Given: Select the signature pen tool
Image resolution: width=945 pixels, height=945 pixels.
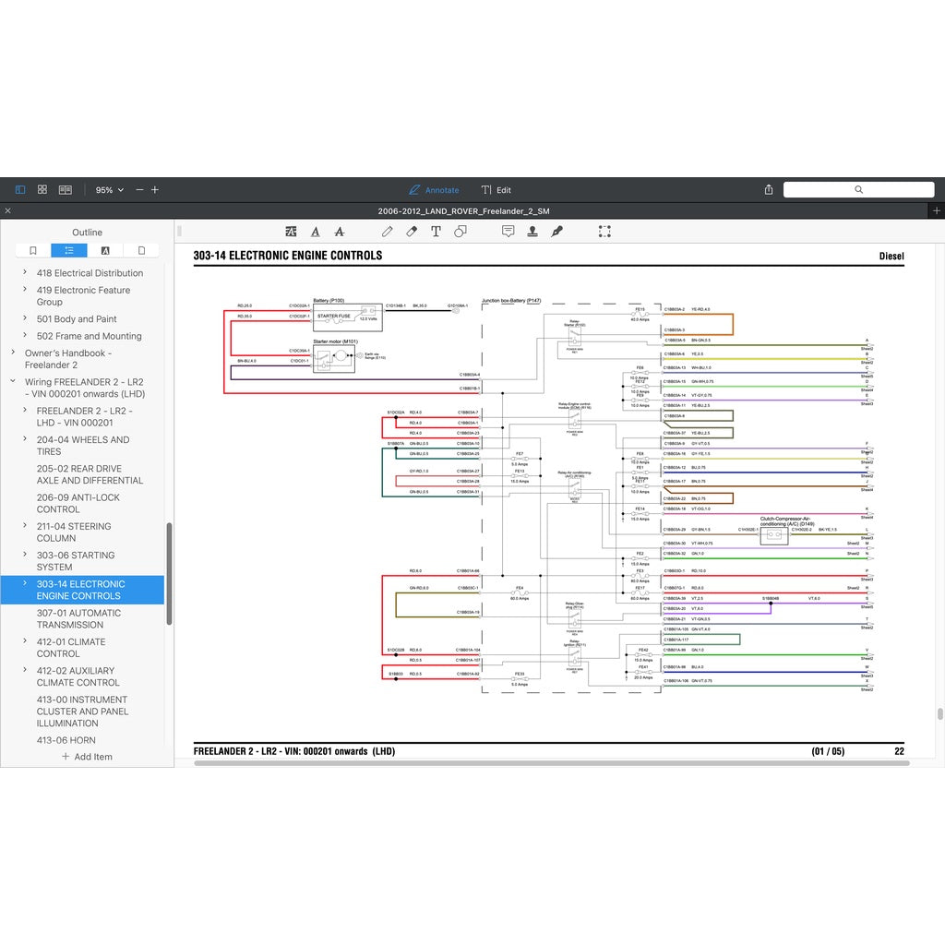Looking at the screenshot, I should point(557,232).
